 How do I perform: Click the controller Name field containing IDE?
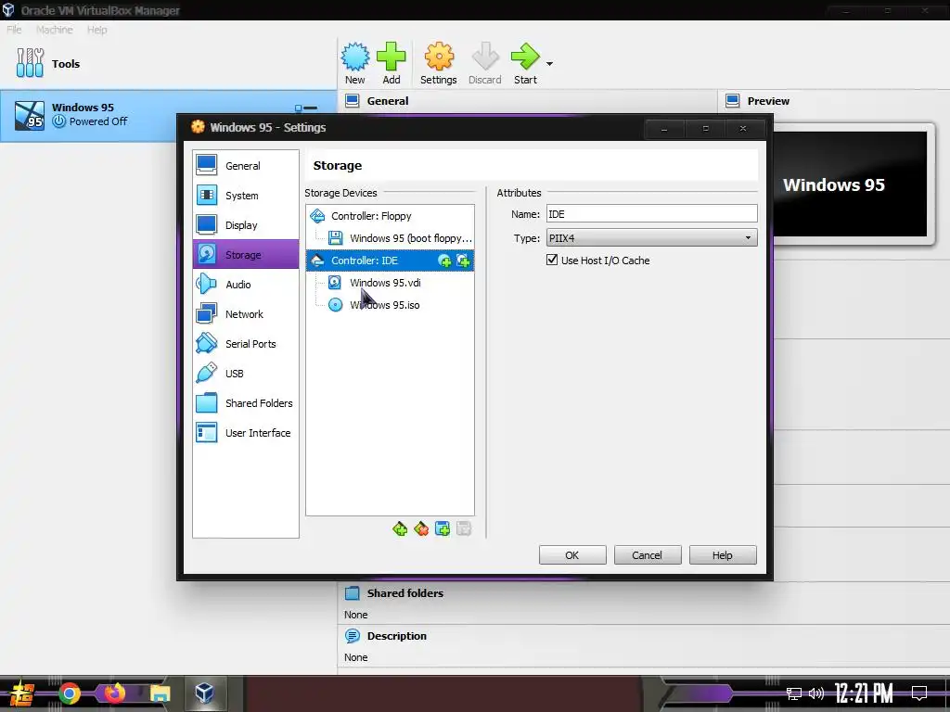[651, 214]
